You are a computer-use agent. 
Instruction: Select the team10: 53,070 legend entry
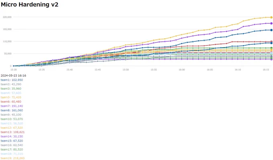[x=12, y=119]
